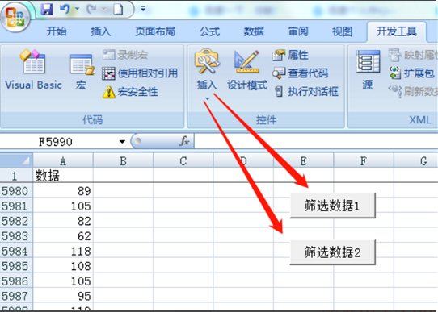Click cell with value 118
Screen dimensions: 438x312
point(63,251)
